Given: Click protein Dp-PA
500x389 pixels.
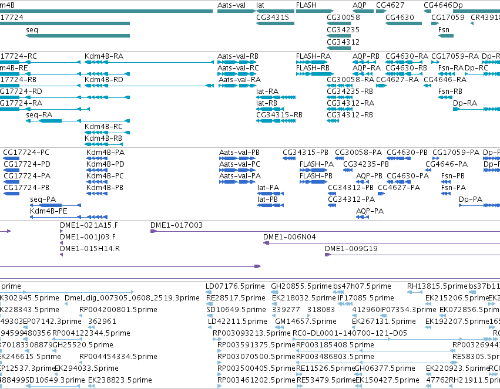Looking at the screenshot, I should click(x=471, y=199).
